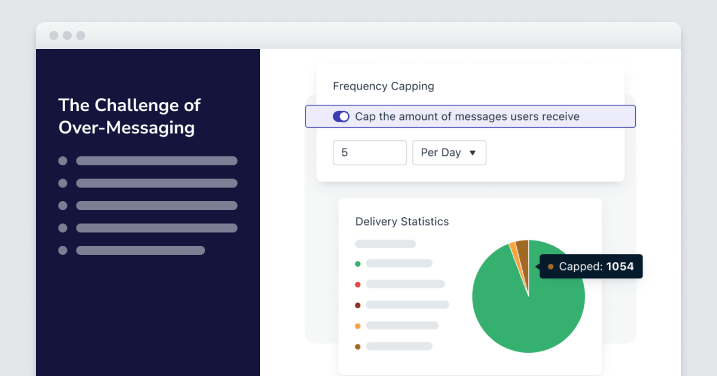Select the green delivered legend dot

357,263
